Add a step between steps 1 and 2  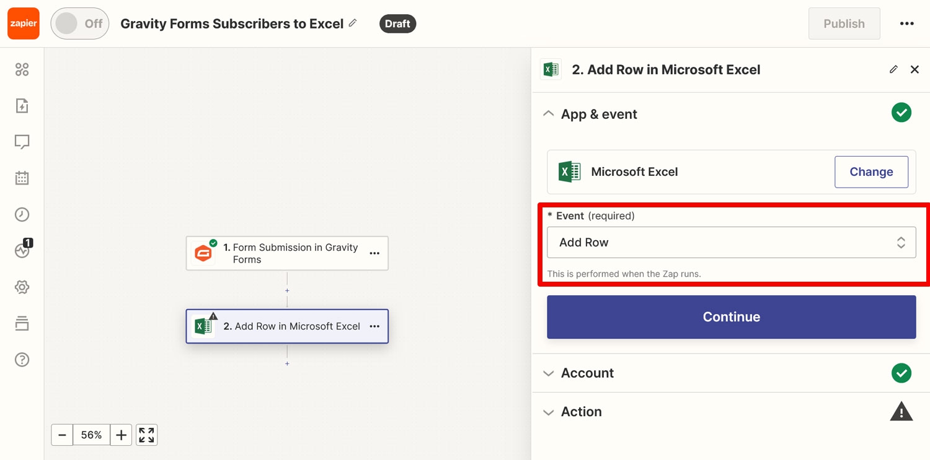pos(287,290)
